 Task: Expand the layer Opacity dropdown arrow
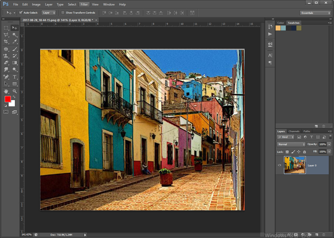329,144
